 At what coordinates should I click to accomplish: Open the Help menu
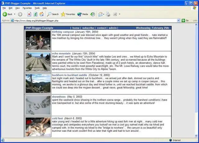pyautogui.click(x=44, y=8)
